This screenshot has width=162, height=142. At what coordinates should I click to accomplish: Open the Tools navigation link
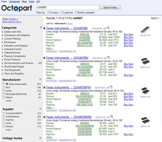click(x=31, y=2)
